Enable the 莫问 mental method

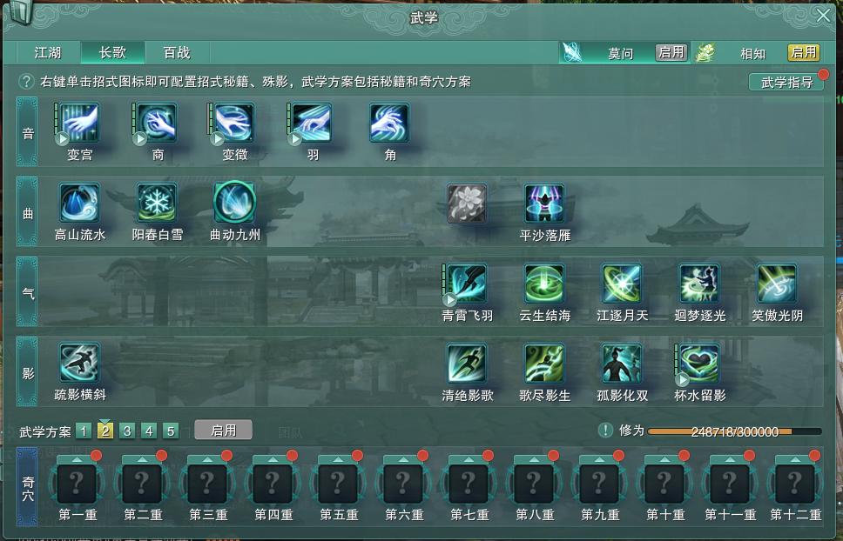tap(671, 52)
